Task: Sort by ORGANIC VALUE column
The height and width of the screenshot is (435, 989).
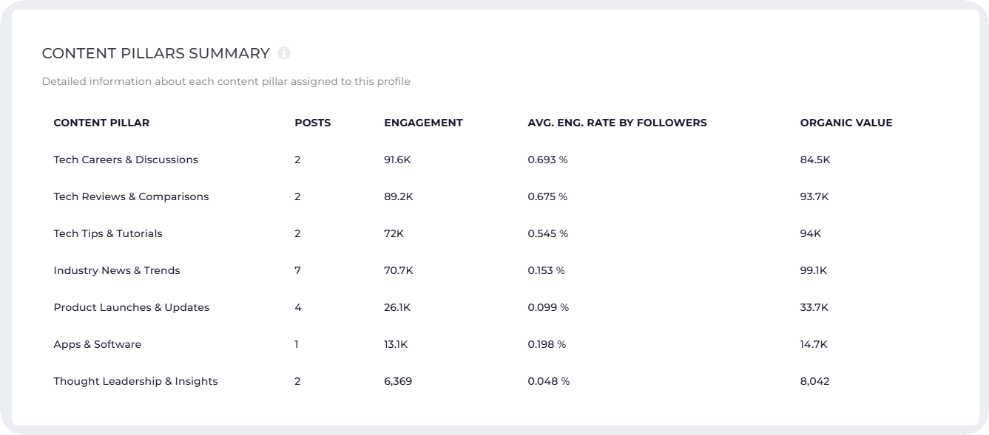Action: pyautogui.click(x=846, y=123)
